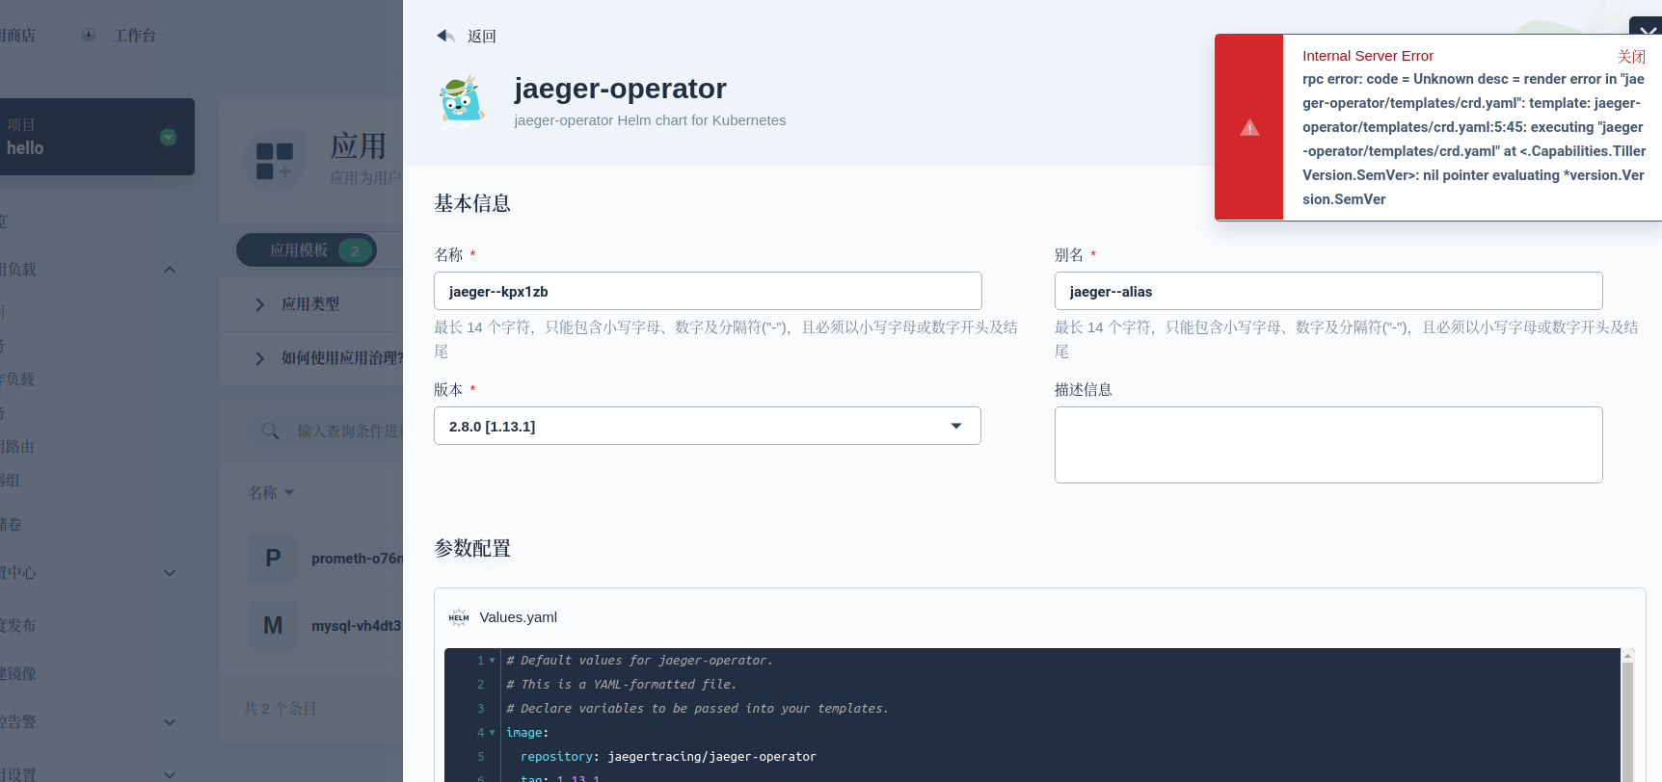Close the drawer with the X button
The image size is (1662, 782).
point(1647,29)
